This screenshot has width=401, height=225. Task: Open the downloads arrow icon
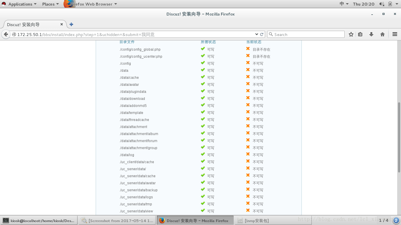coord(371,34)
